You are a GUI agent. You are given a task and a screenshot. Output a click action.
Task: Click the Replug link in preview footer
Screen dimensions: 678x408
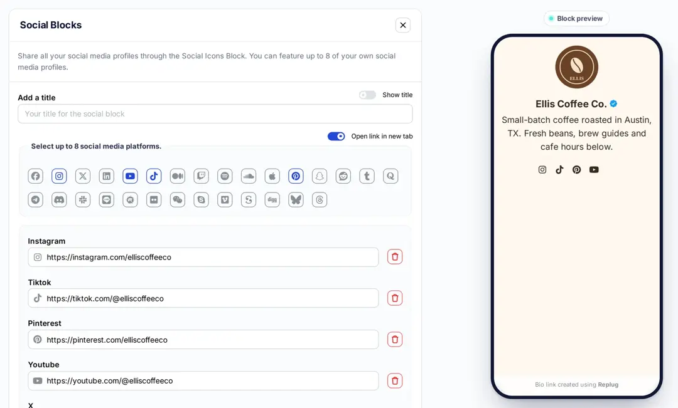click(608, 385)
